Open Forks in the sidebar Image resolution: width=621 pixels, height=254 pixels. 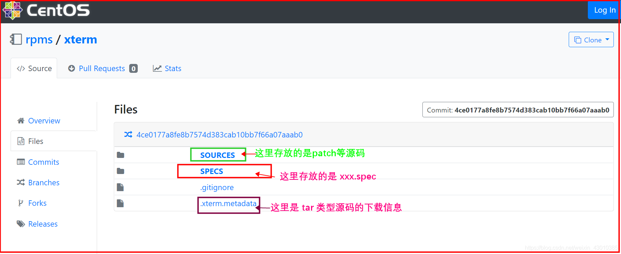(x=37, y=203)
